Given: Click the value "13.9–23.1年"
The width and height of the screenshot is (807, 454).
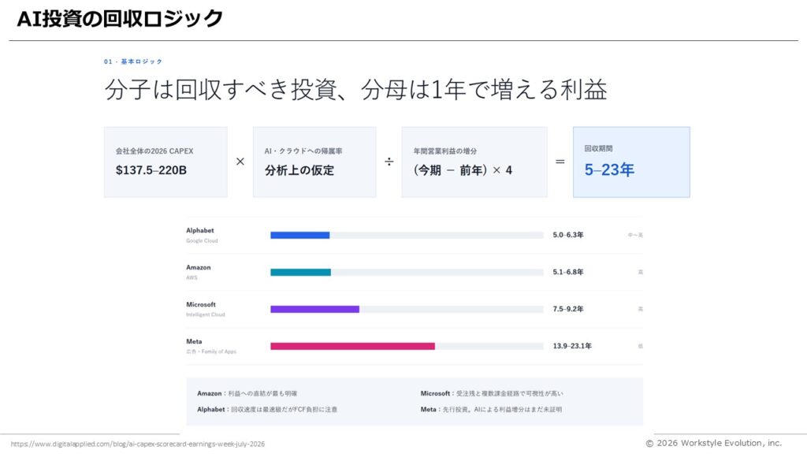Looking at the screenshot, I should (572, 346).
